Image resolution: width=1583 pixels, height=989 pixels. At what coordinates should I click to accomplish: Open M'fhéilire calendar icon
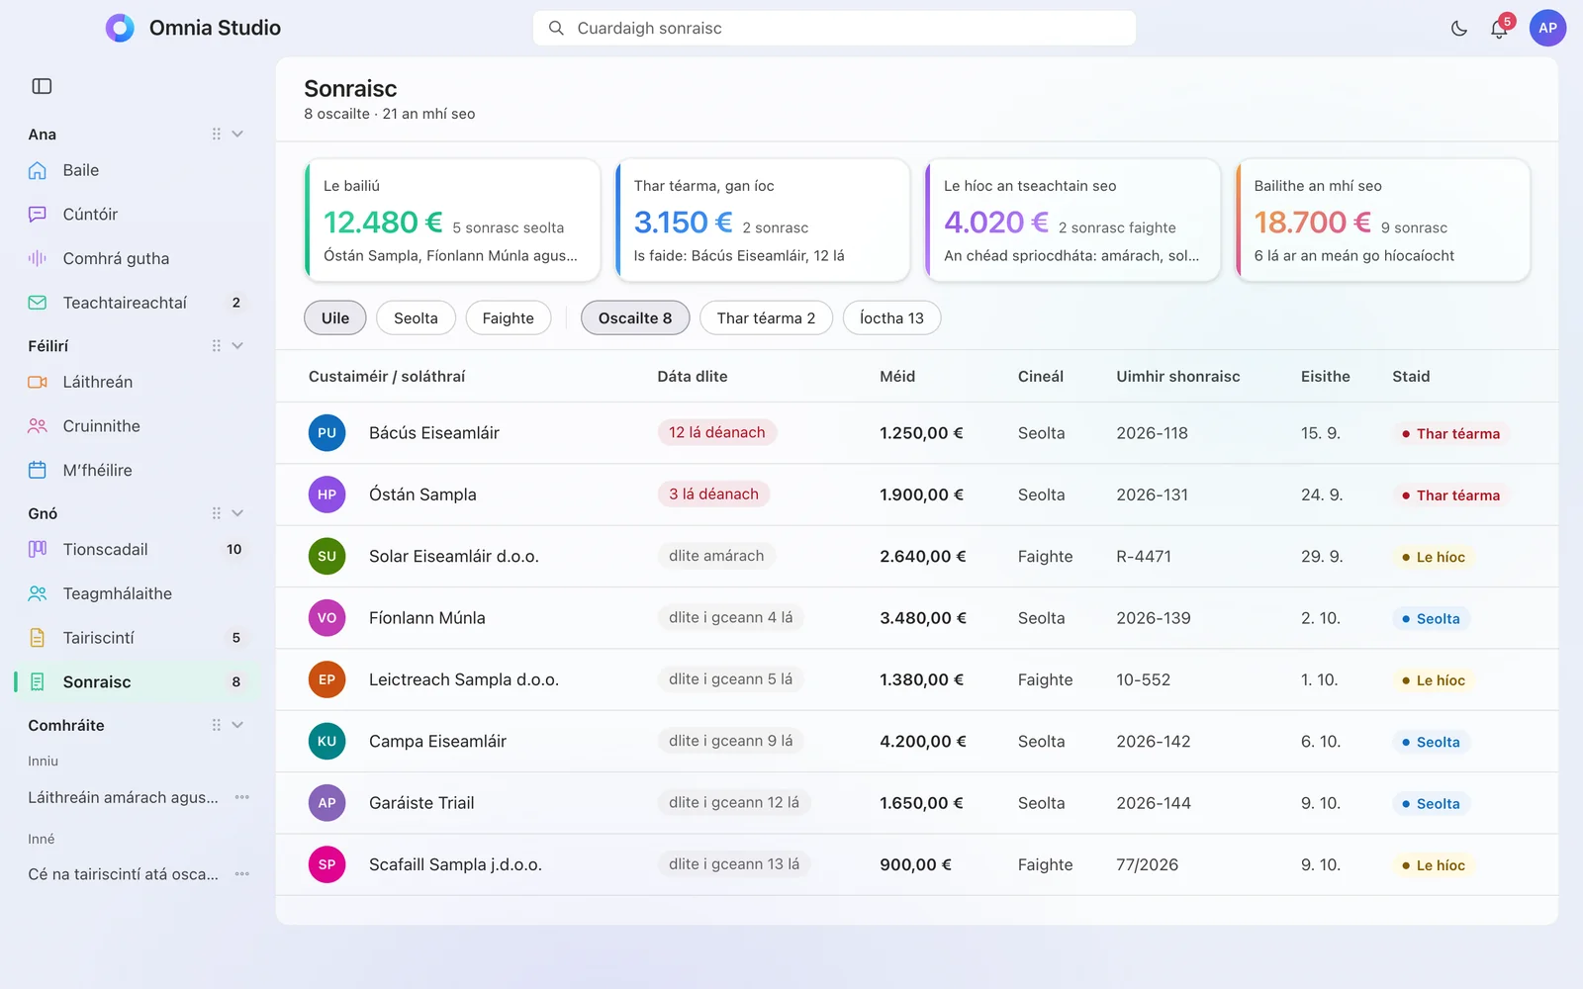[38, 470]
